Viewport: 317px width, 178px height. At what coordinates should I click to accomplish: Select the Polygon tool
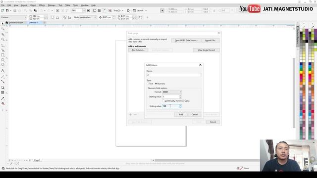(x=2, y=65)
